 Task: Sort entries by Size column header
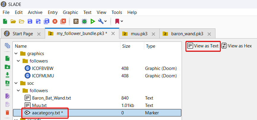tap(132, 46)
